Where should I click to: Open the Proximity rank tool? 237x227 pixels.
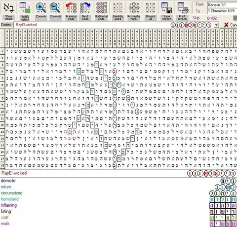coord(134,7)
